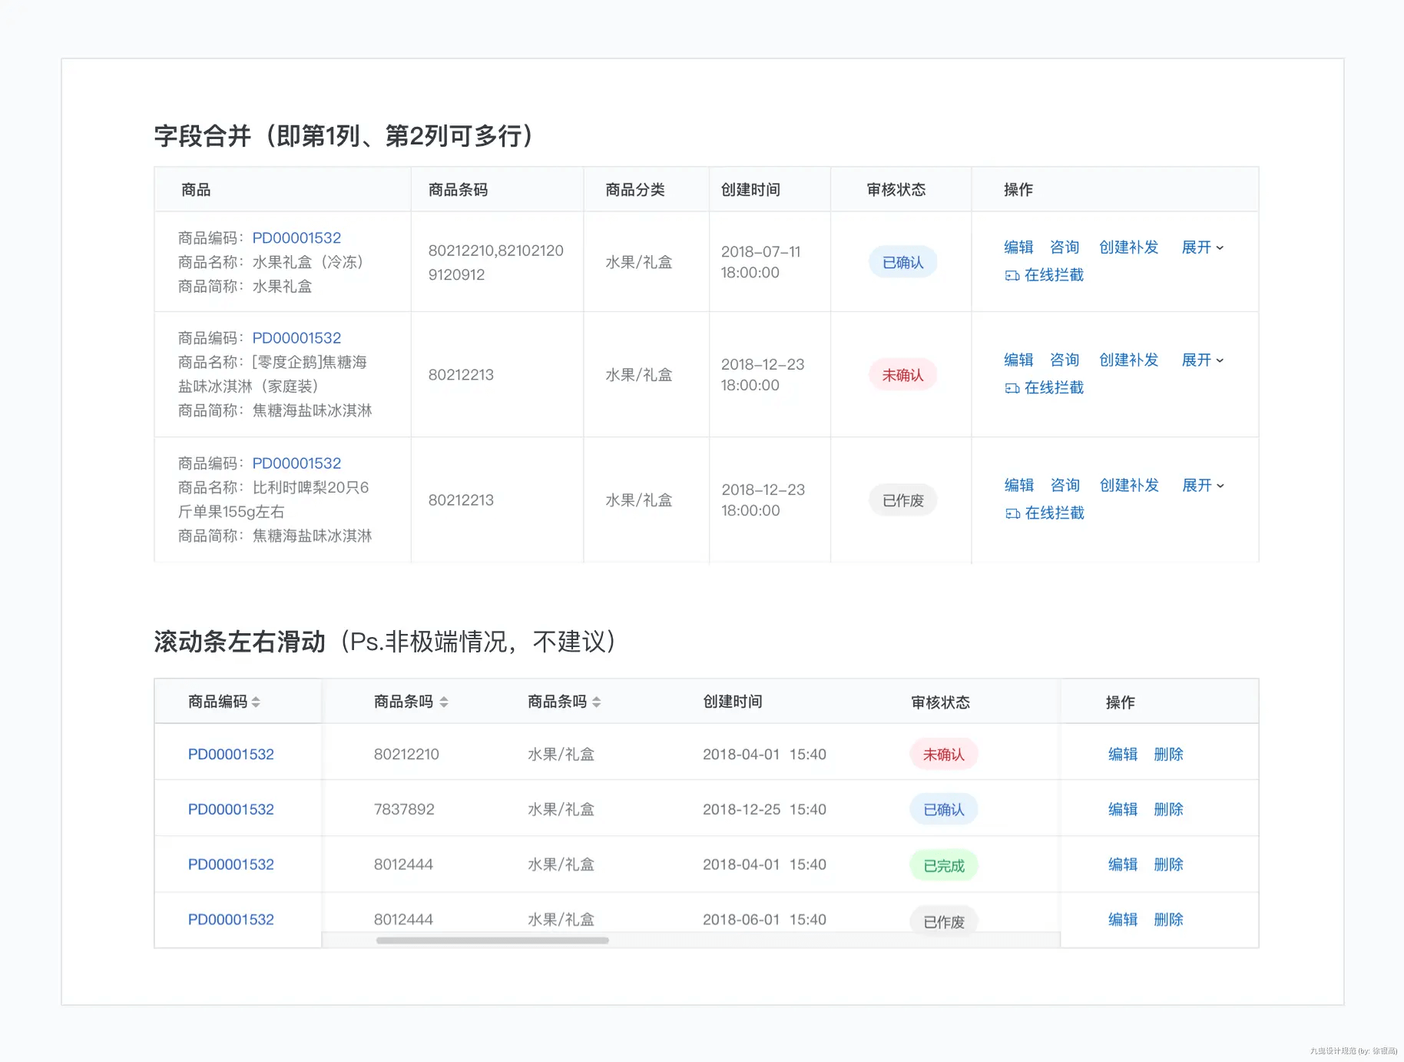The height and width of the screenshot is (1062, 1404).
Task: Click 咨询 in the 零度企鹅 product row
Action: (x=1065, y=360)
